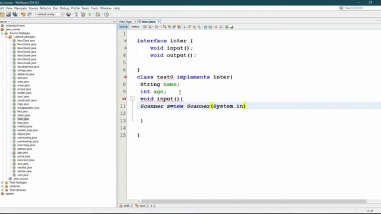This screenshot has width=381, height=214.
Task: Click the Clean and Build Project icon
Action: pos(83,14)
